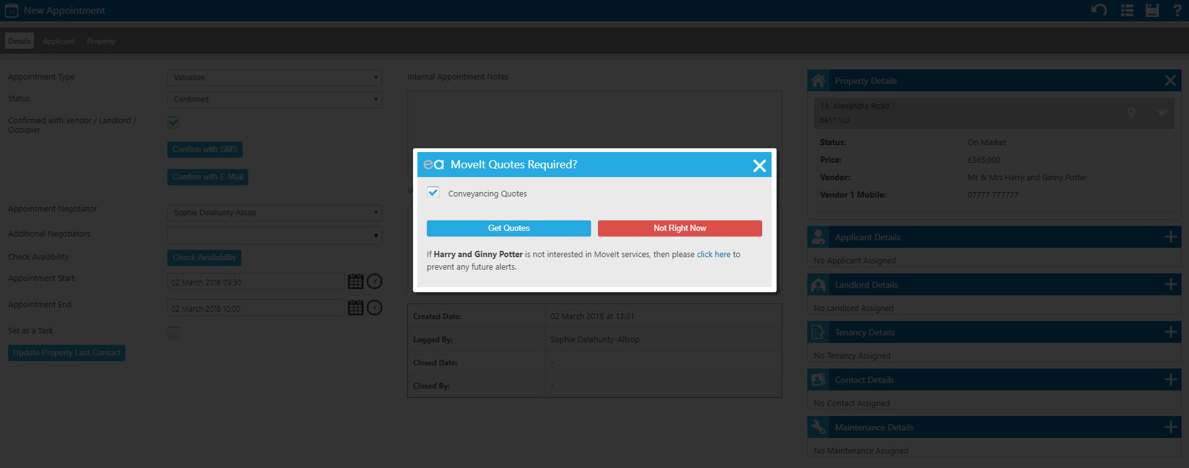Click 'No Applicant Assigned' text
The height and width of the screenshot is (468, 1189).
[x=855, y=261]
